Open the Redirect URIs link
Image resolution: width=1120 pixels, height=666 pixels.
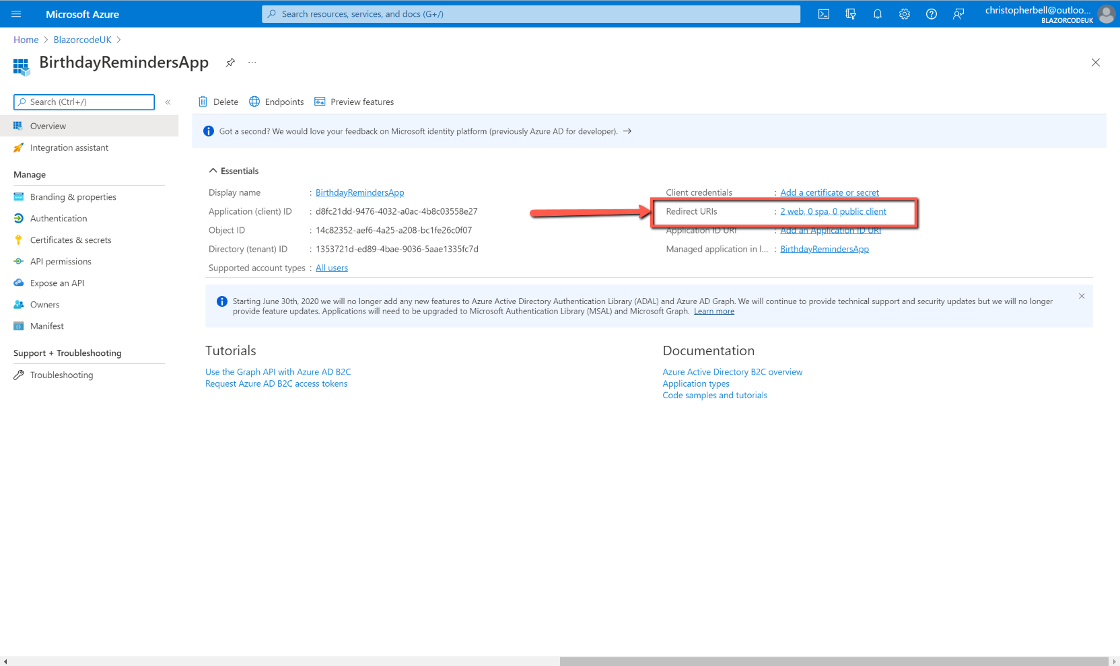click(833, 211)
